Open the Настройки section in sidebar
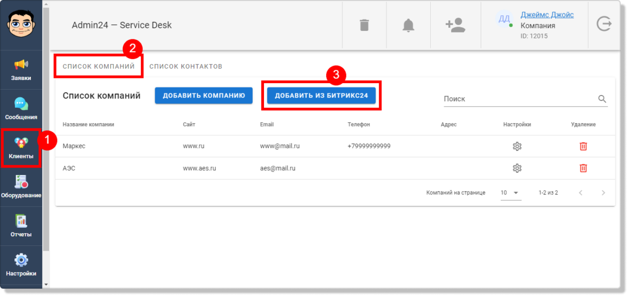The width and height of the screenshot is (627, 295). tap(21, 265)
